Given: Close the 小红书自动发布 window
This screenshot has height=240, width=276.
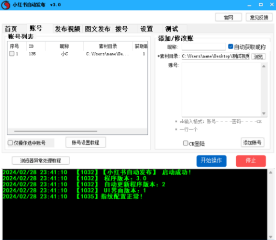Looking at the screenshot, I should click(x=272, y=5).
